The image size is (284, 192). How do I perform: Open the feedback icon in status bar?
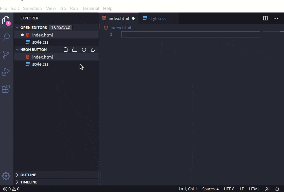click(267, 189)
